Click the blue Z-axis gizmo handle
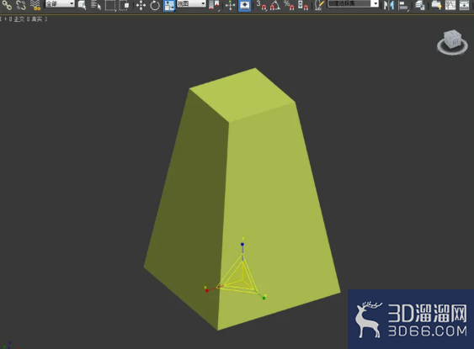This screenshot has width=474, height=349. tap(242, 244)
